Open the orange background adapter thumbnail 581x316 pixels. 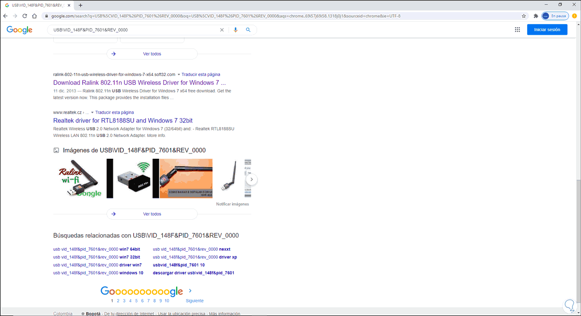185,179
